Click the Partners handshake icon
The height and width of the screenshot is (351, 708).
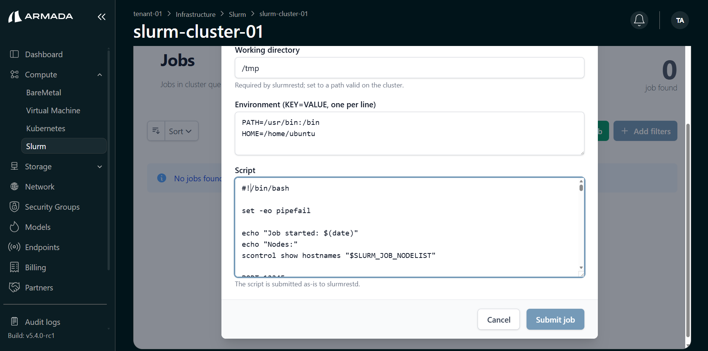tap(14, 287)
